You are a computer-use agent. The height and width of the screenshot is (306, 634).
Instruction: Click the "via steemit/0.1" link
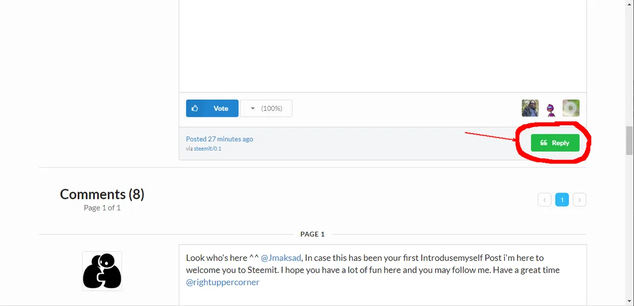(204, 149)
